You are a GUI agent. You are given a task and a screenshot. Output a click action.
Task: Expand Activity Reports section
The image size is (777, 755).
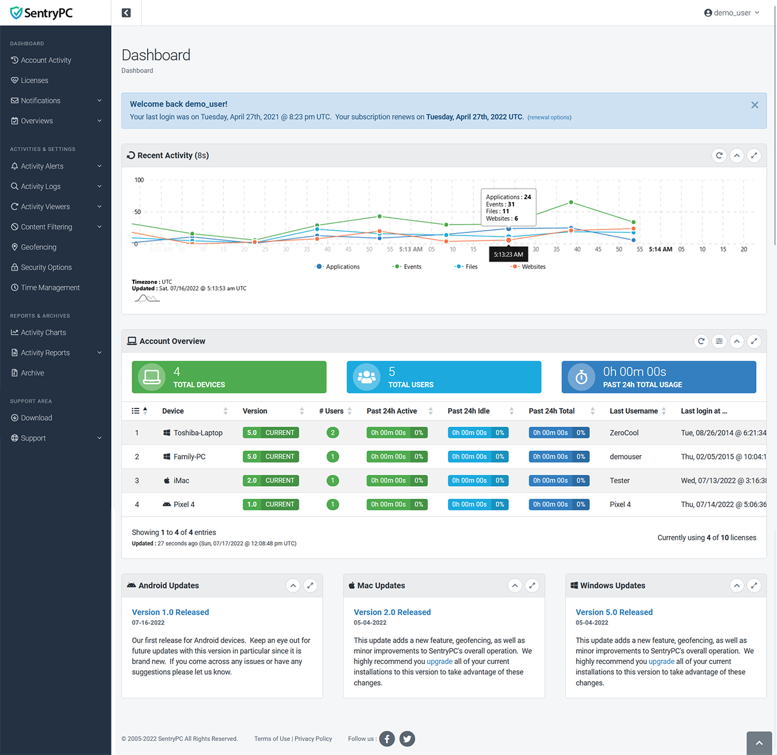(x=56, y=353)
